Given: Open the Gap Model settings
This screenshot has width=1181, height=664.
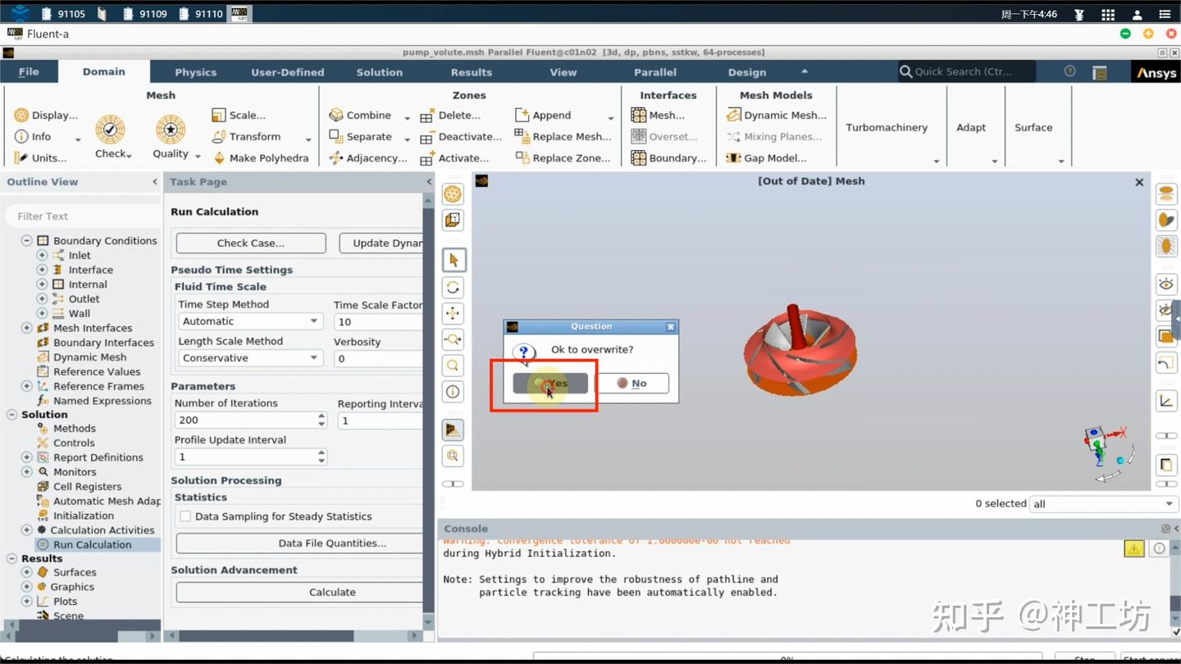Looking at the screenshot, I should (x=766, y=158).
